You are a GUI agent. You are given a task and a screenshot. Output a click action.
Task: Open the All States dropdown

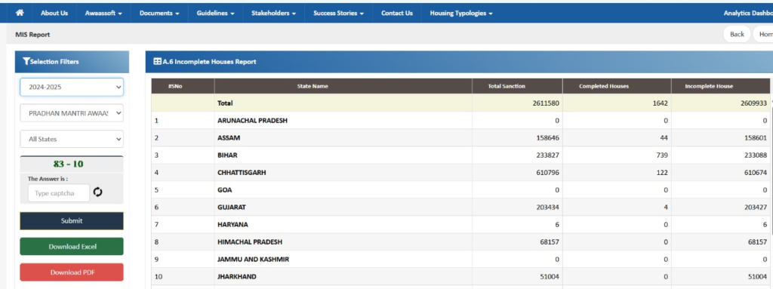click(72, 139)
